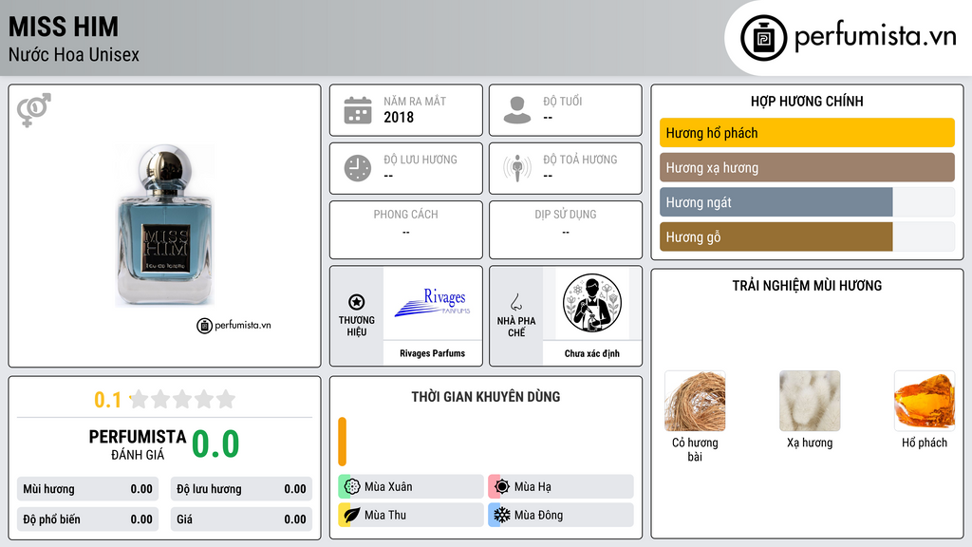Click the Giá 0.00 score row

coord(241,519)
